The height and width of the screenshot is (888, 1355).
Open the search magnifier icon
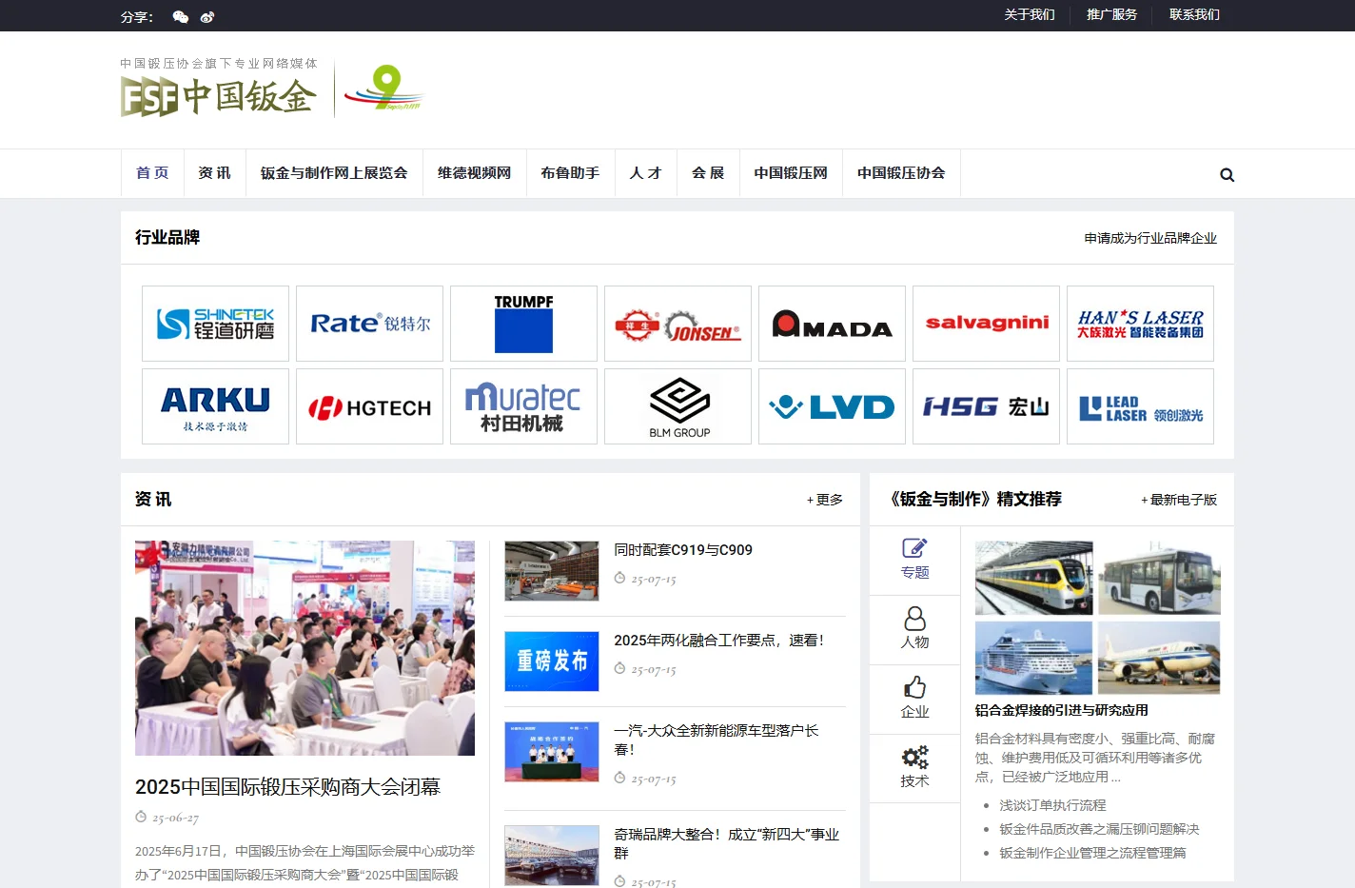tap(1227, 174)
